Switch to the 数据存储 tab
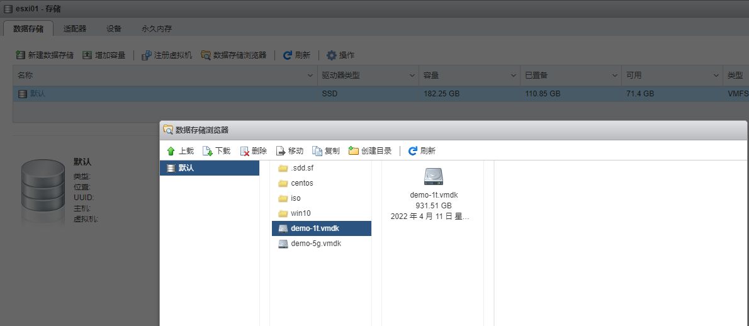 click(28, 29)
